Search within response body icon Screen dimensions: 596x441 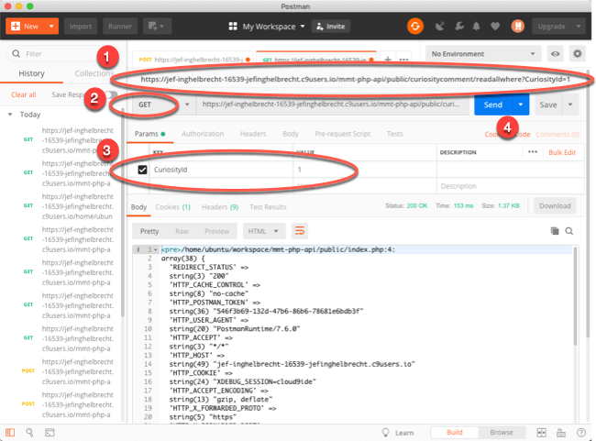tap(569, 231)
